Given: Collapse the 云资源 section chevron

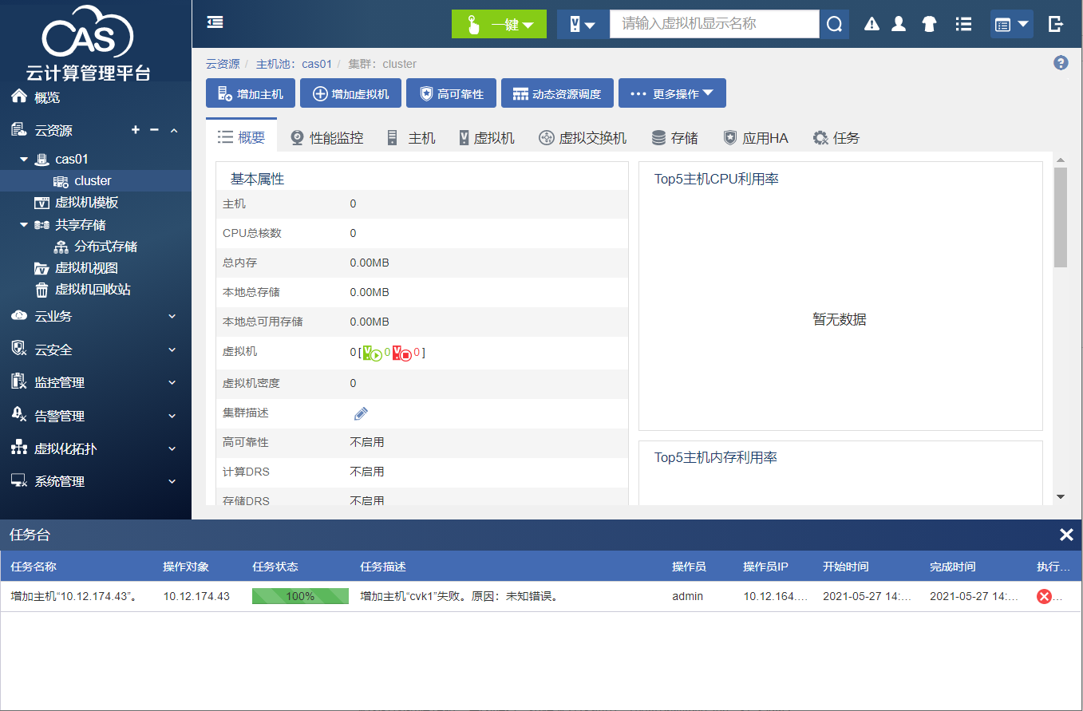Looking at the screenshot, I should tap(173, 130).
